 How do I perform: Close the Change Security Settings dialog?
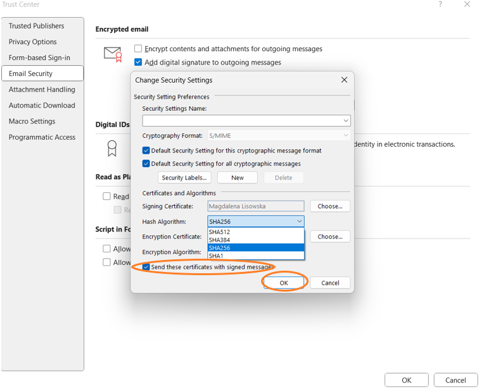click(x=344, y=80)
